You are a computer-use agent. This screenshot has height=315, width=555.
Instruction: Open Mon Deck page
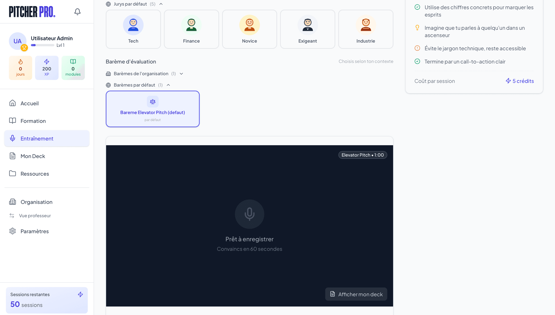point(47,156)
